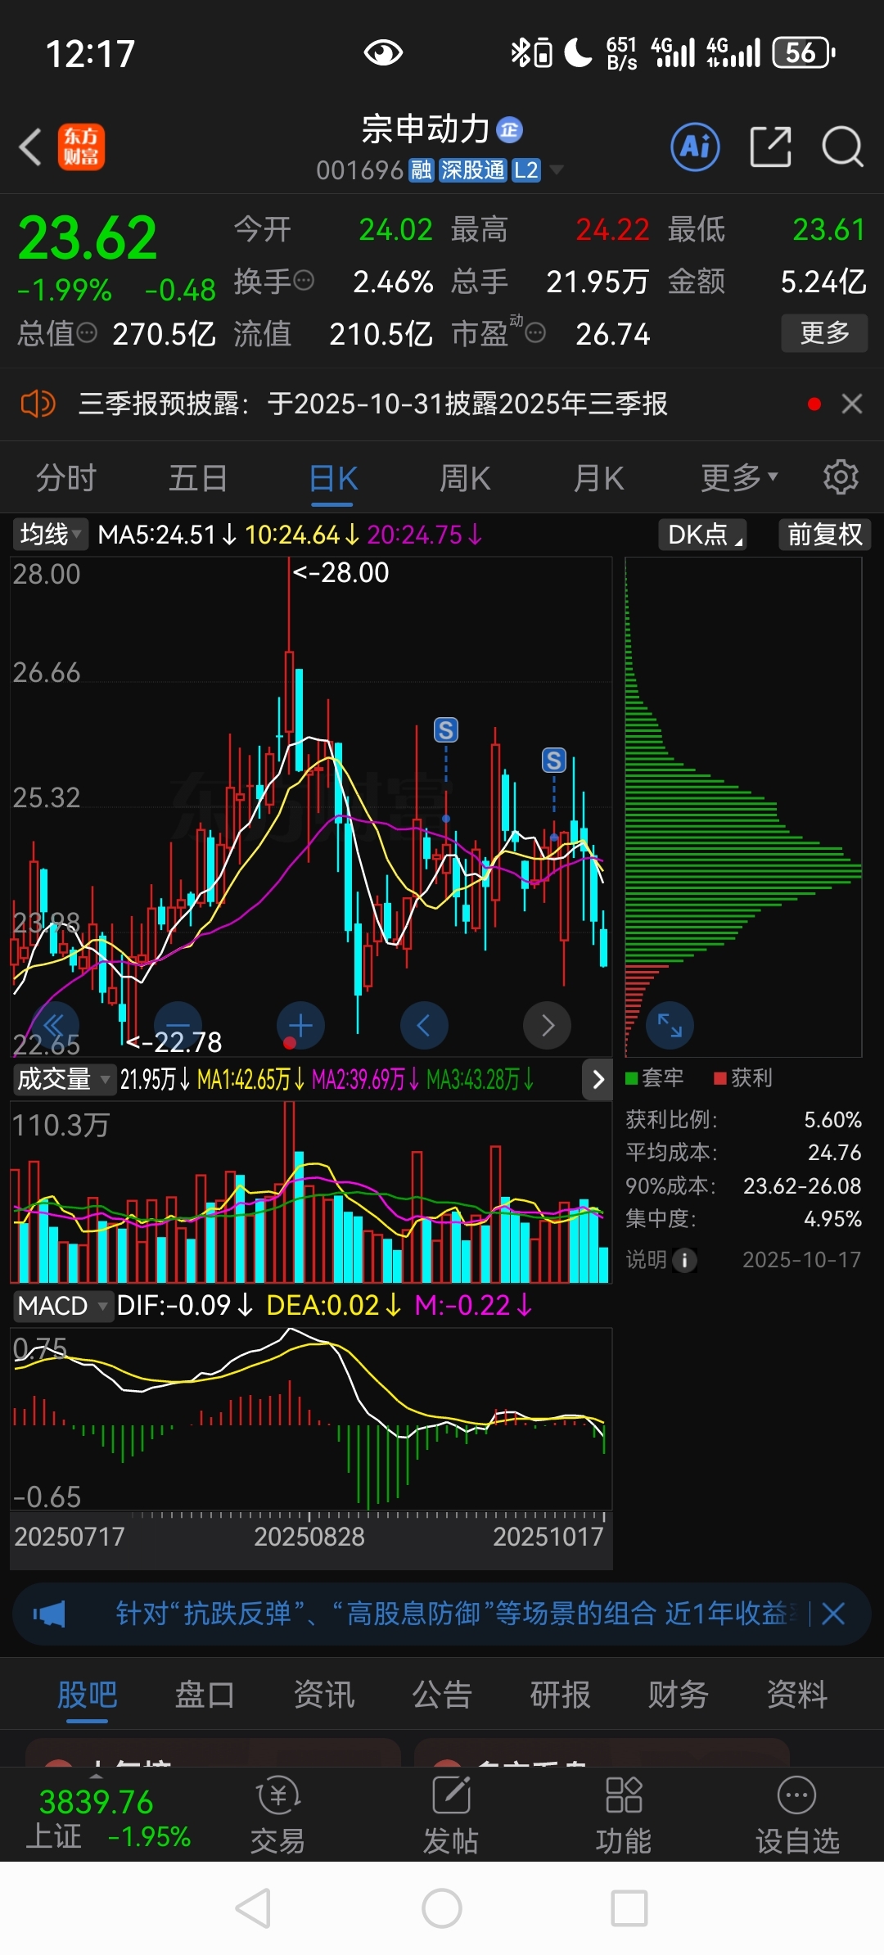Switch to 盘口 tab
Viewport: 884px width, 1955px height.
pyautogui.click(x=205, y=1694)
